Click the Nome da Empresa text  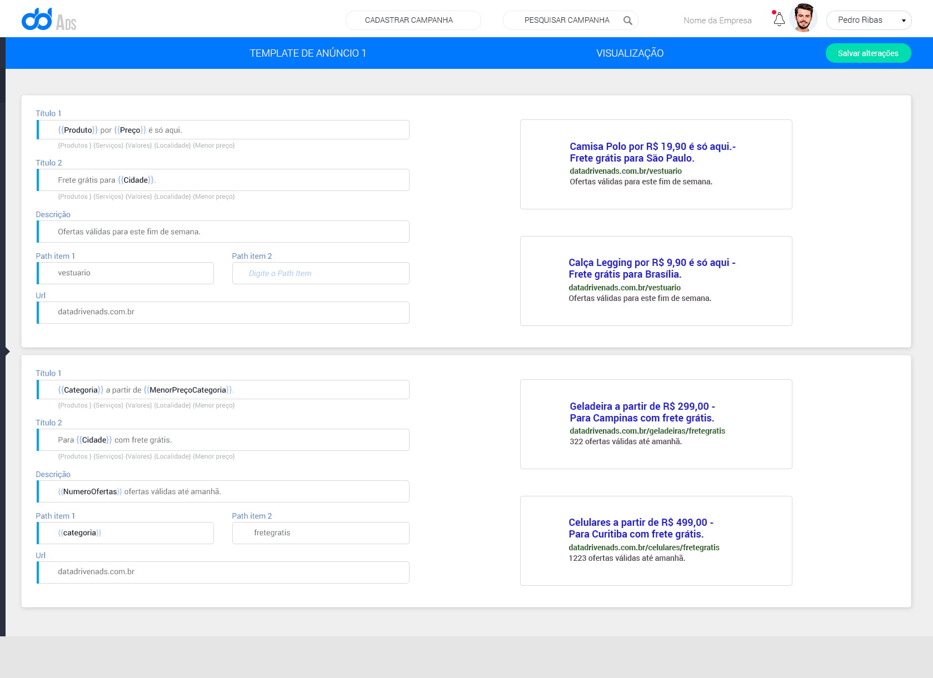(x=717, y=21)
